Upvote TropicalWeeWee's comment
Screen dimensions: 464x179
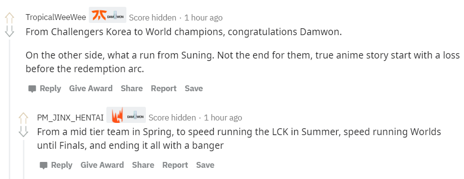point(9,18)
